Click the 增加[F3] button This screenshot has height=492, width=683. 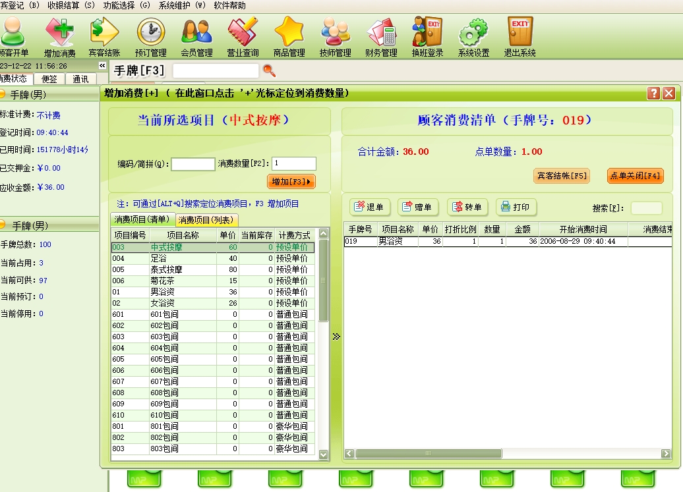[291, 181]
